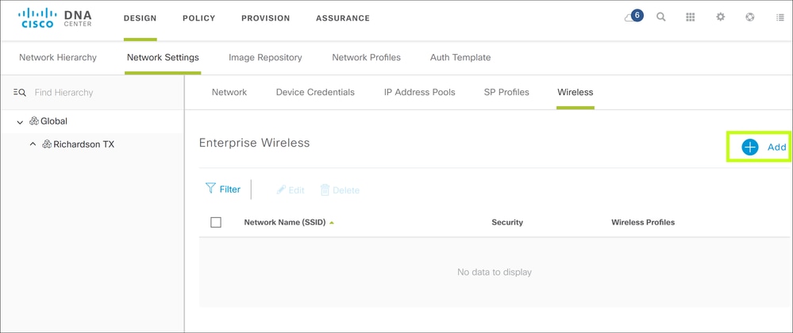
Task: Open the search magnifier icon
Action: pos(661,17)
